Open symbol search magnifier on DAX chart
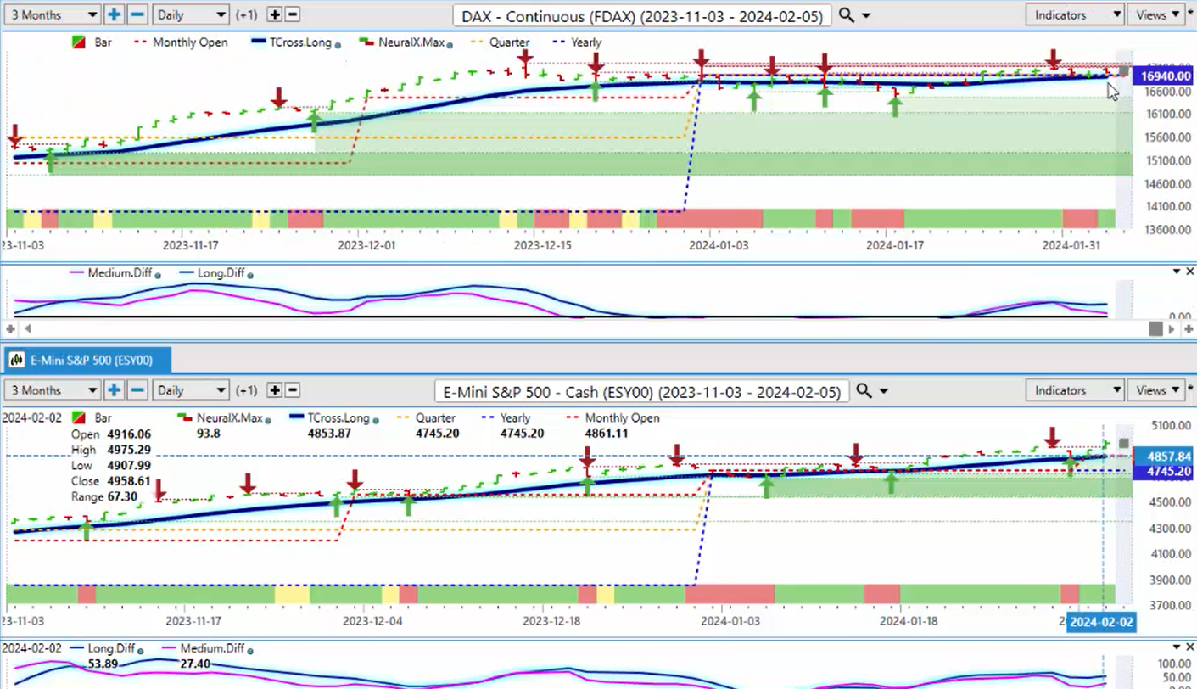Screen dimensions: 1197x689 tap(846, 14)
